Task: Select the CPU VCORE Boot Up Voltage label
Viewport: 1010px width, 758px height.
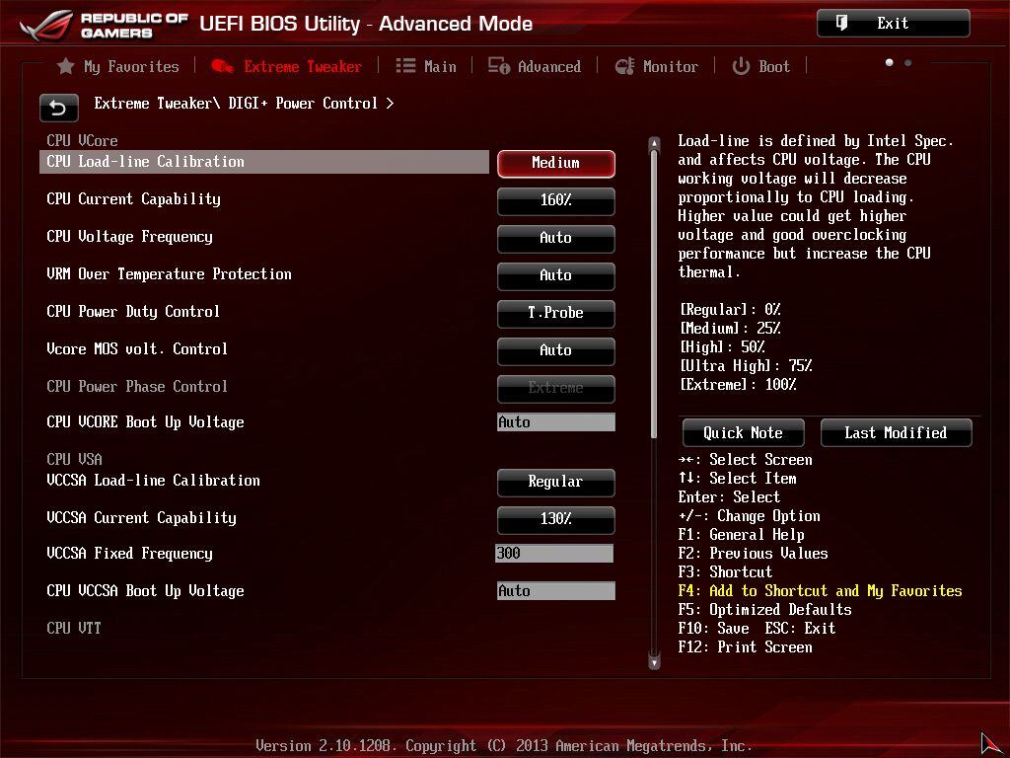Action: coord(146,422)
